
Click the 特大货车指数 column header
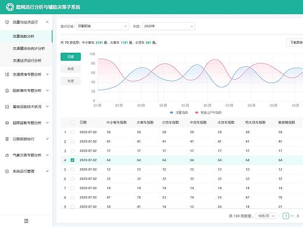pyautogui.click(x=255, y=122)
